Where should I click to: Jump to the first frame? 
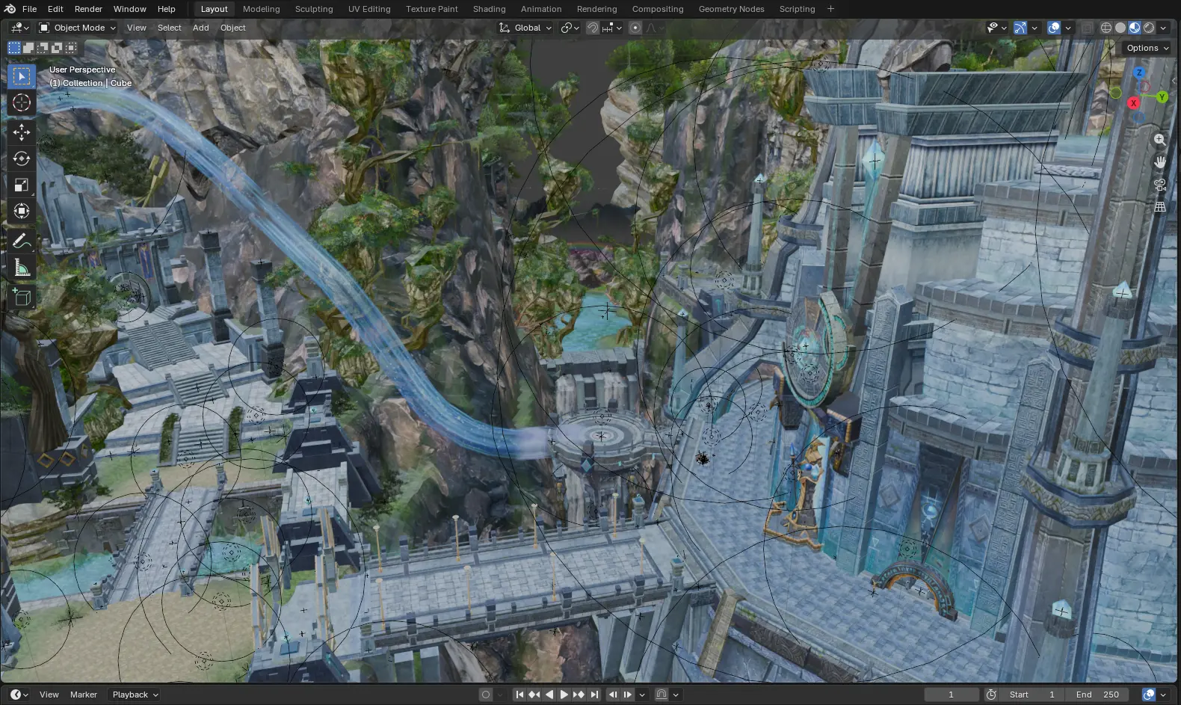(519, 695)
